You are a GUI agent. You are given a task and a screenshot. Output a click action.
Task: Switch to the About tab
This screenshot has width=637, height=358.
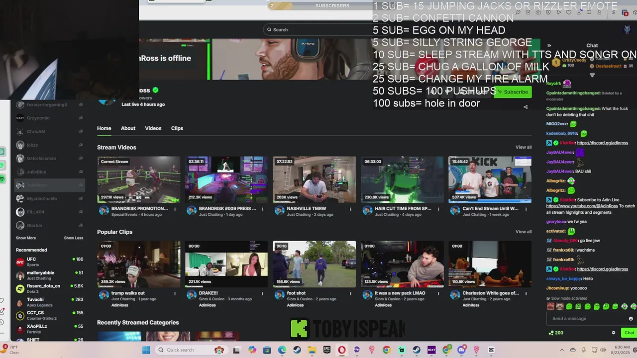click(128, 128)
